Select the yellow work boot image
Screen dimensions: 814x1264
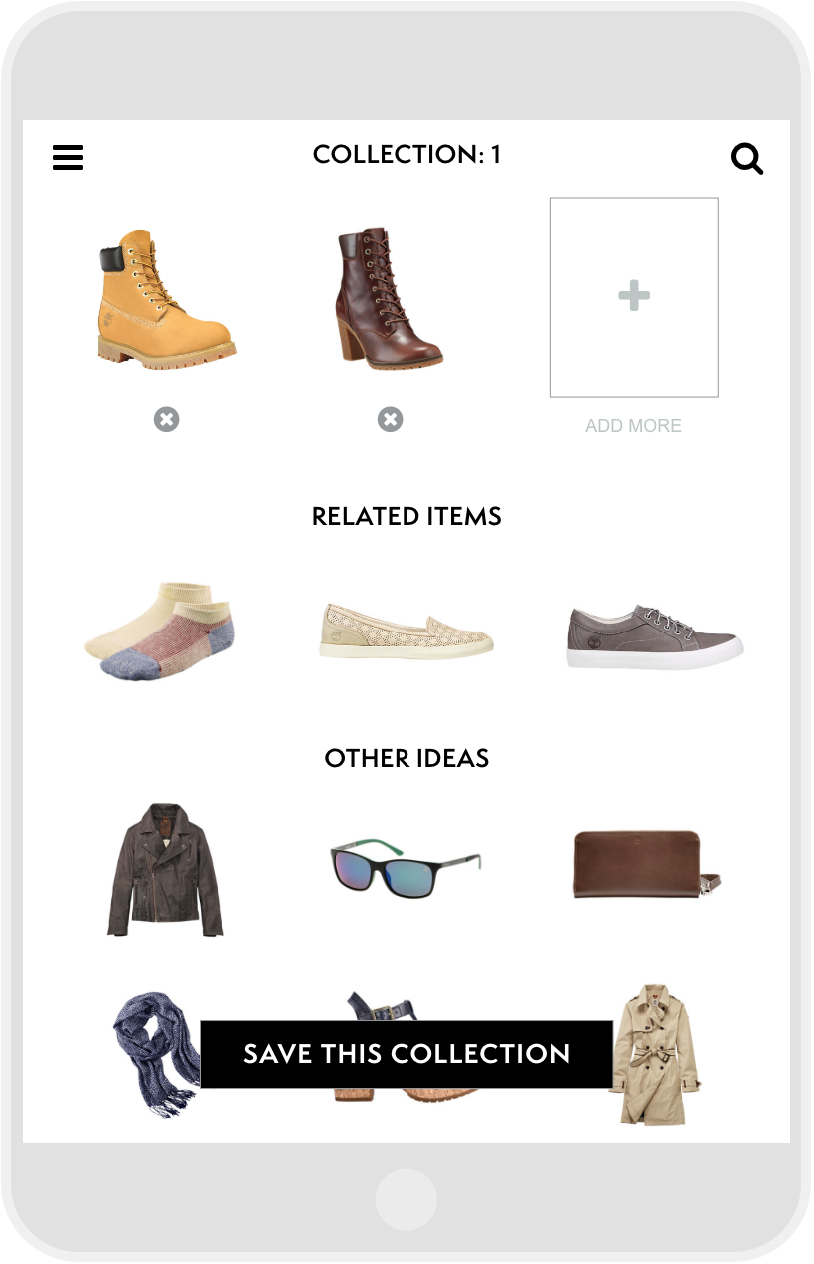click(x=167, y=300)
